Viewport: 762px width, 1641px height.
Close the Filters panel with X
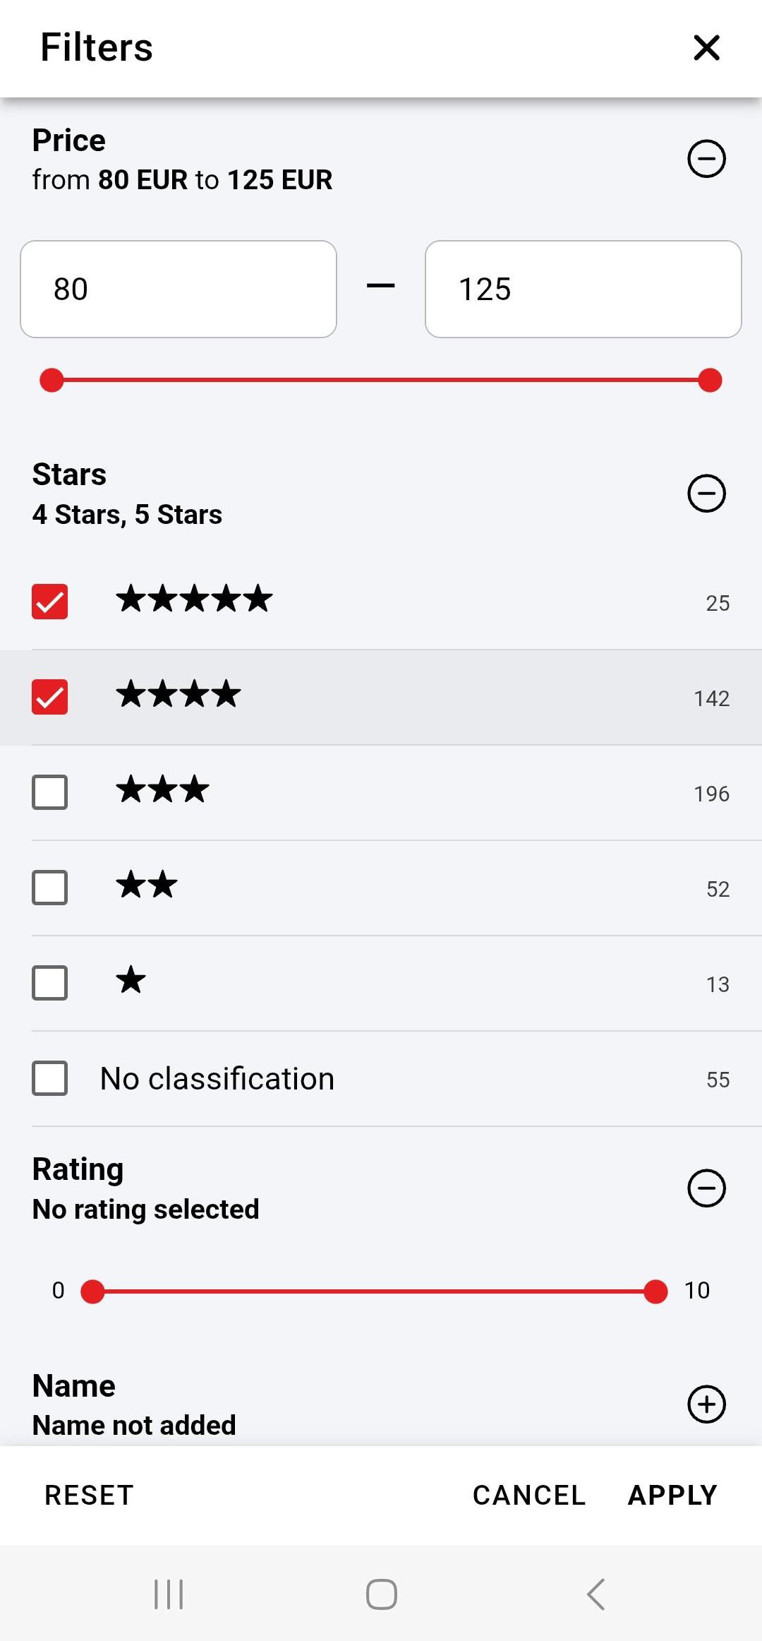(706, 48)
